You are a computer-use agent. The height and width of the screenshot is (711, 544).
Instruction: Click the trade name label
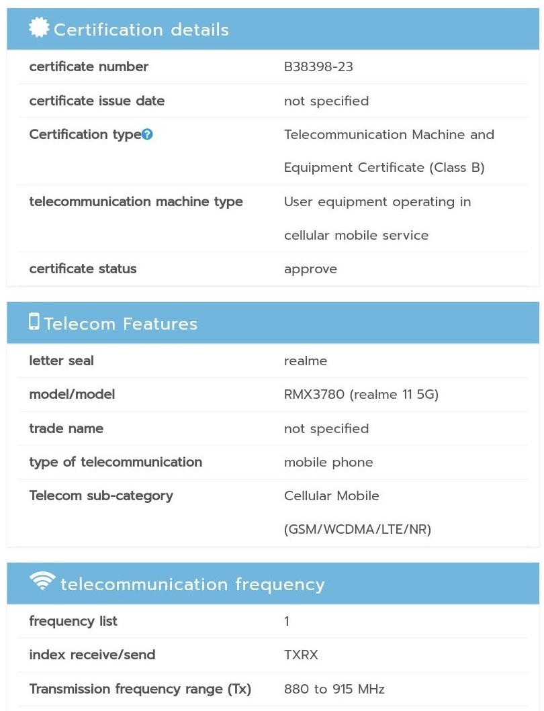point(66,428)
